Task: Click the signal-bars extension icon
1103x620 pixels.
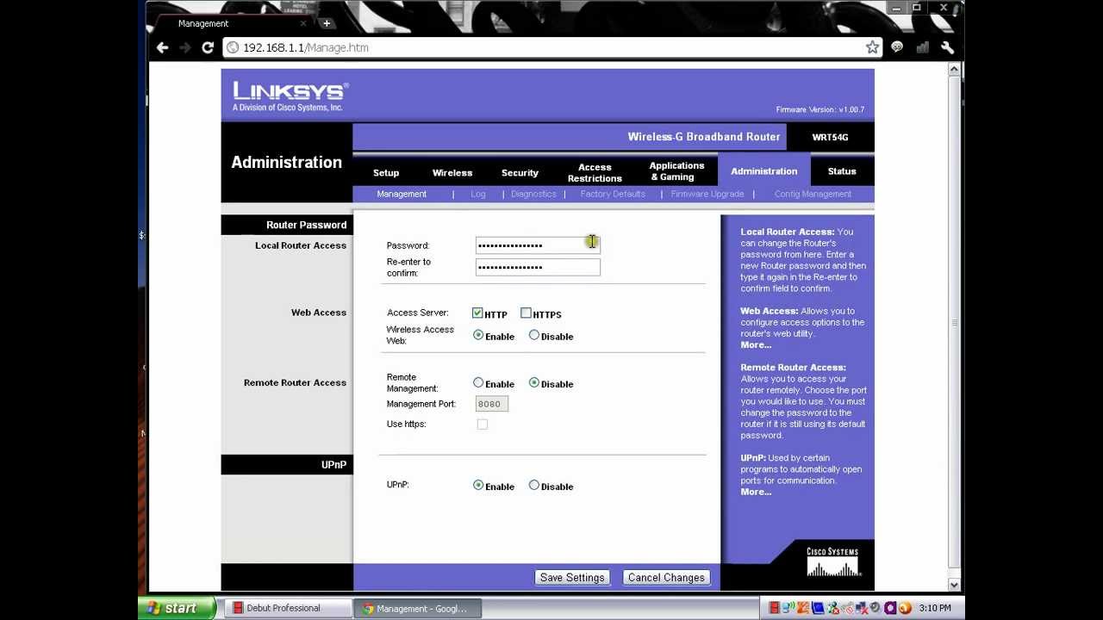Action: point(923,47)
